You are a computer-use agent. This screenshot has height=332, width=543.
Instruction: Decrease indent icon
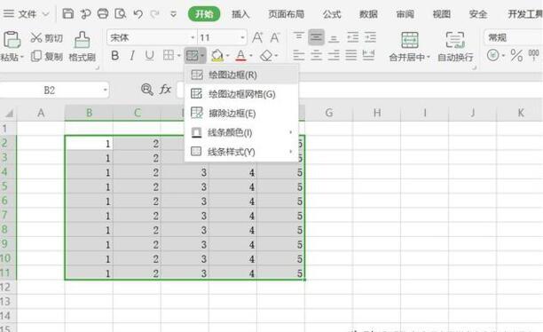353,37
